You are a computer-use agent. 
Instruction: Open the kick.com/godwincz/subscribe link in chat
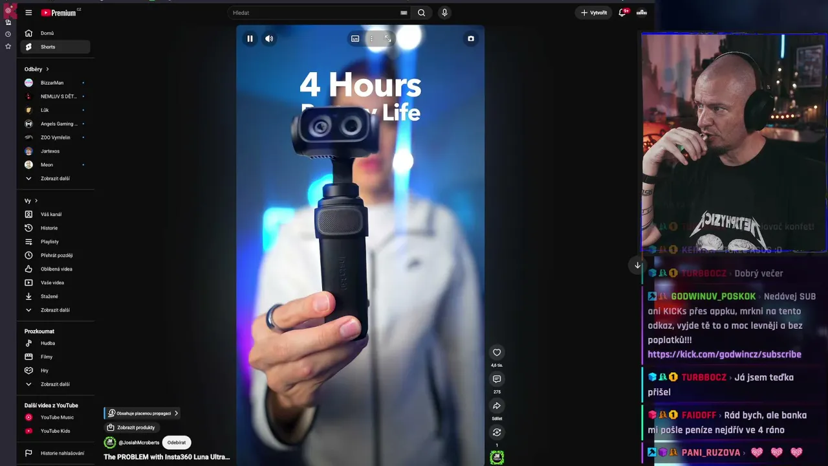(x=724, y=354)
